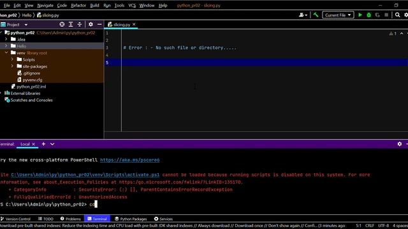408x229 pixels.
Task: Click the Build project hammer icon
Action: (x=316, y=15)
